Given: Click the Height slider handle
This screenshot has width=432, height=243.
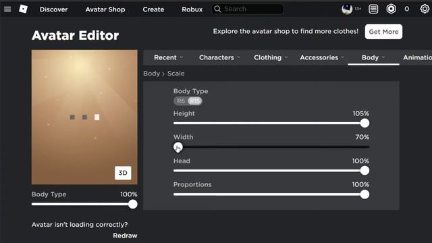Looking at the screenshot, I should [364, 123].
